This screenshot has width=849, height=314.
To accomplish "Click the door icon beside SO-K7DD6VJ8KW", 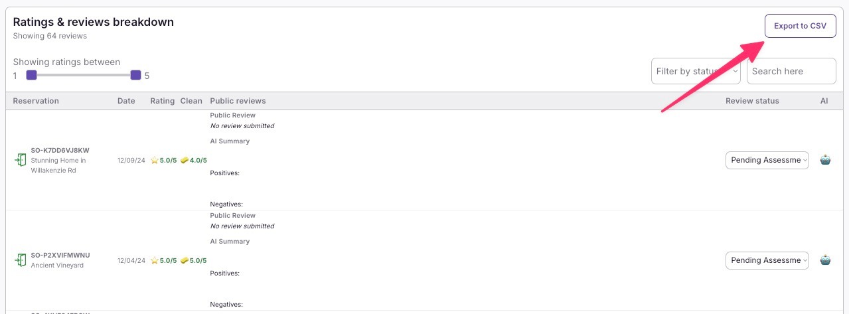I will click(x=21, y=160).
